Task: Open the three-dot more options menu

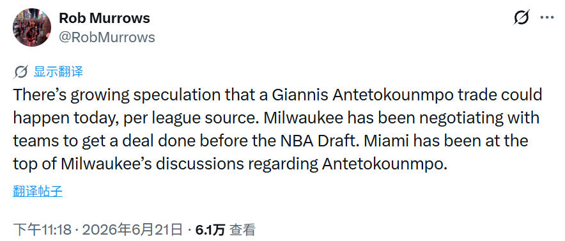Action: pos(547,17)
